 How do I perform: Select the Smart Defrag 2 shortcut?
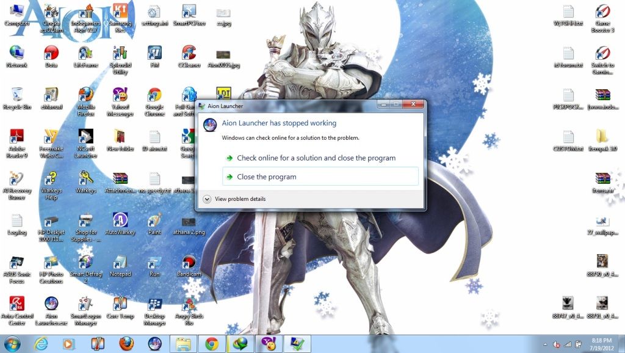(85, 269)
